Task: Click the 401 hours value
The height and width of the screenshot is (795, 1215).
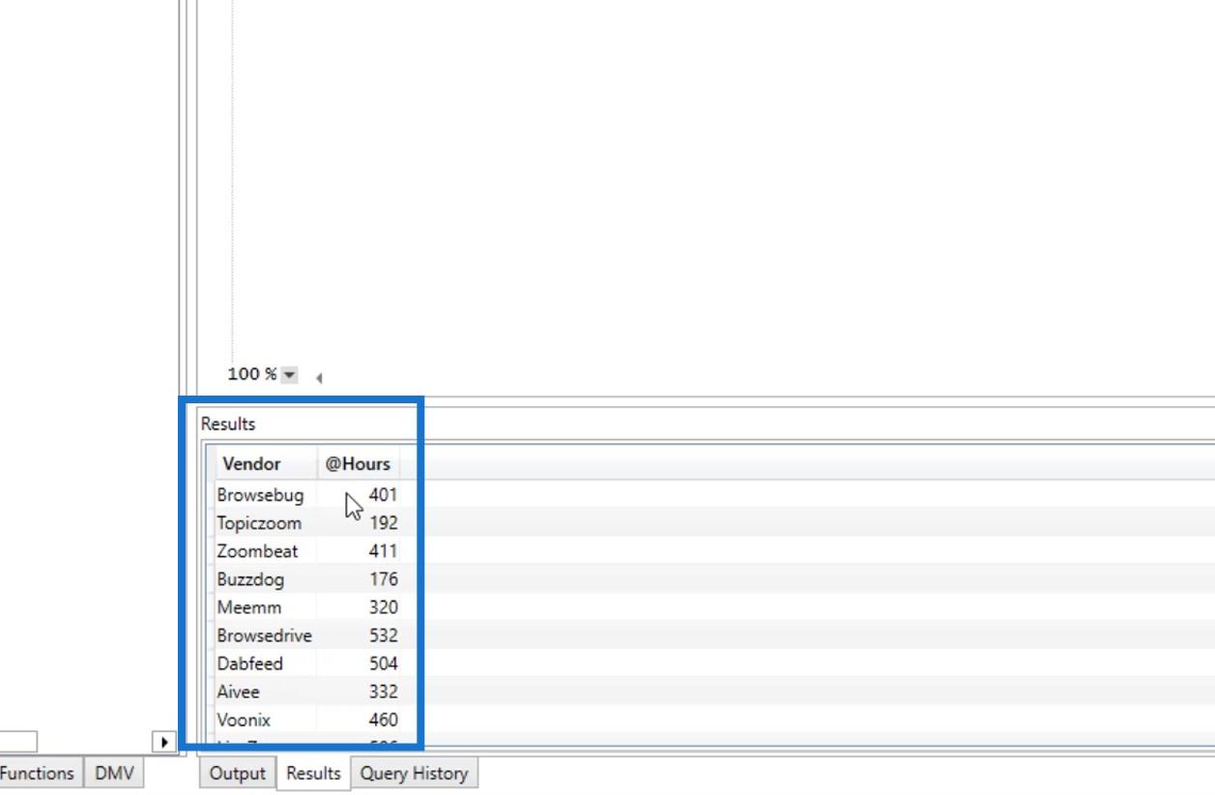Action: click(x=383, y=495)
